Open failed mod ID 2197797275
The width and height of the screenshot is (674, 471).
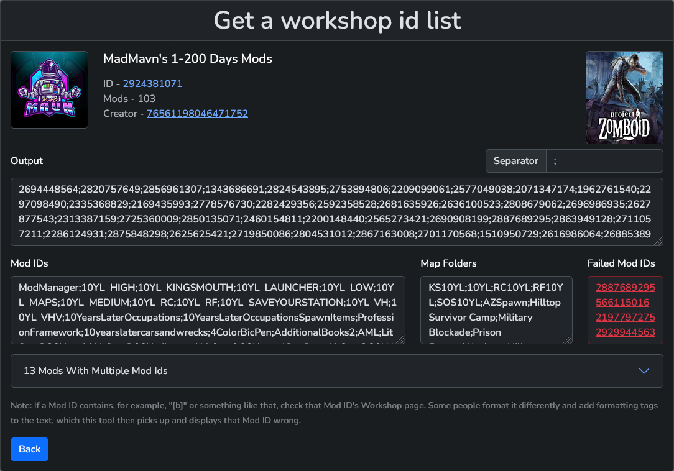coord(625,318)
